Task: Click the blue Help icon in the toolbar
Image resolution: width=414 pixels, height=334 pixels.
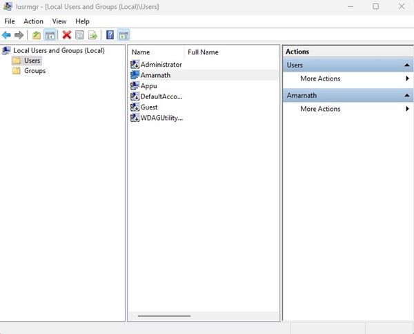Action: coord(110,35)
